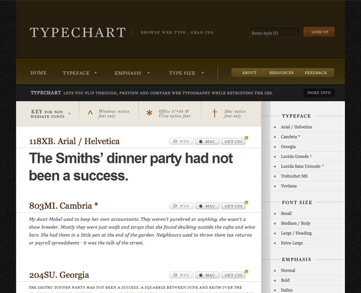Filter by Trebuchet MS in sidebar
The width and height of the screenshot is (361, 293).
point(294,176)
